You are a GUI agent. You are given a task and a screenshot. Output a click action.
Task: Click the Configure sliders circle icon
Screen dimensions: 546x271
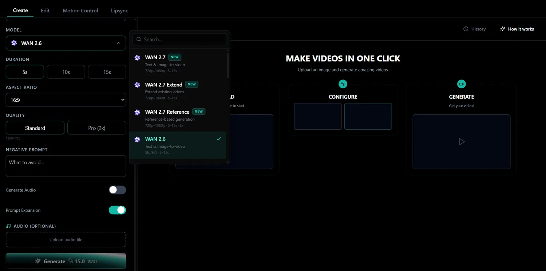click(343, 84)
